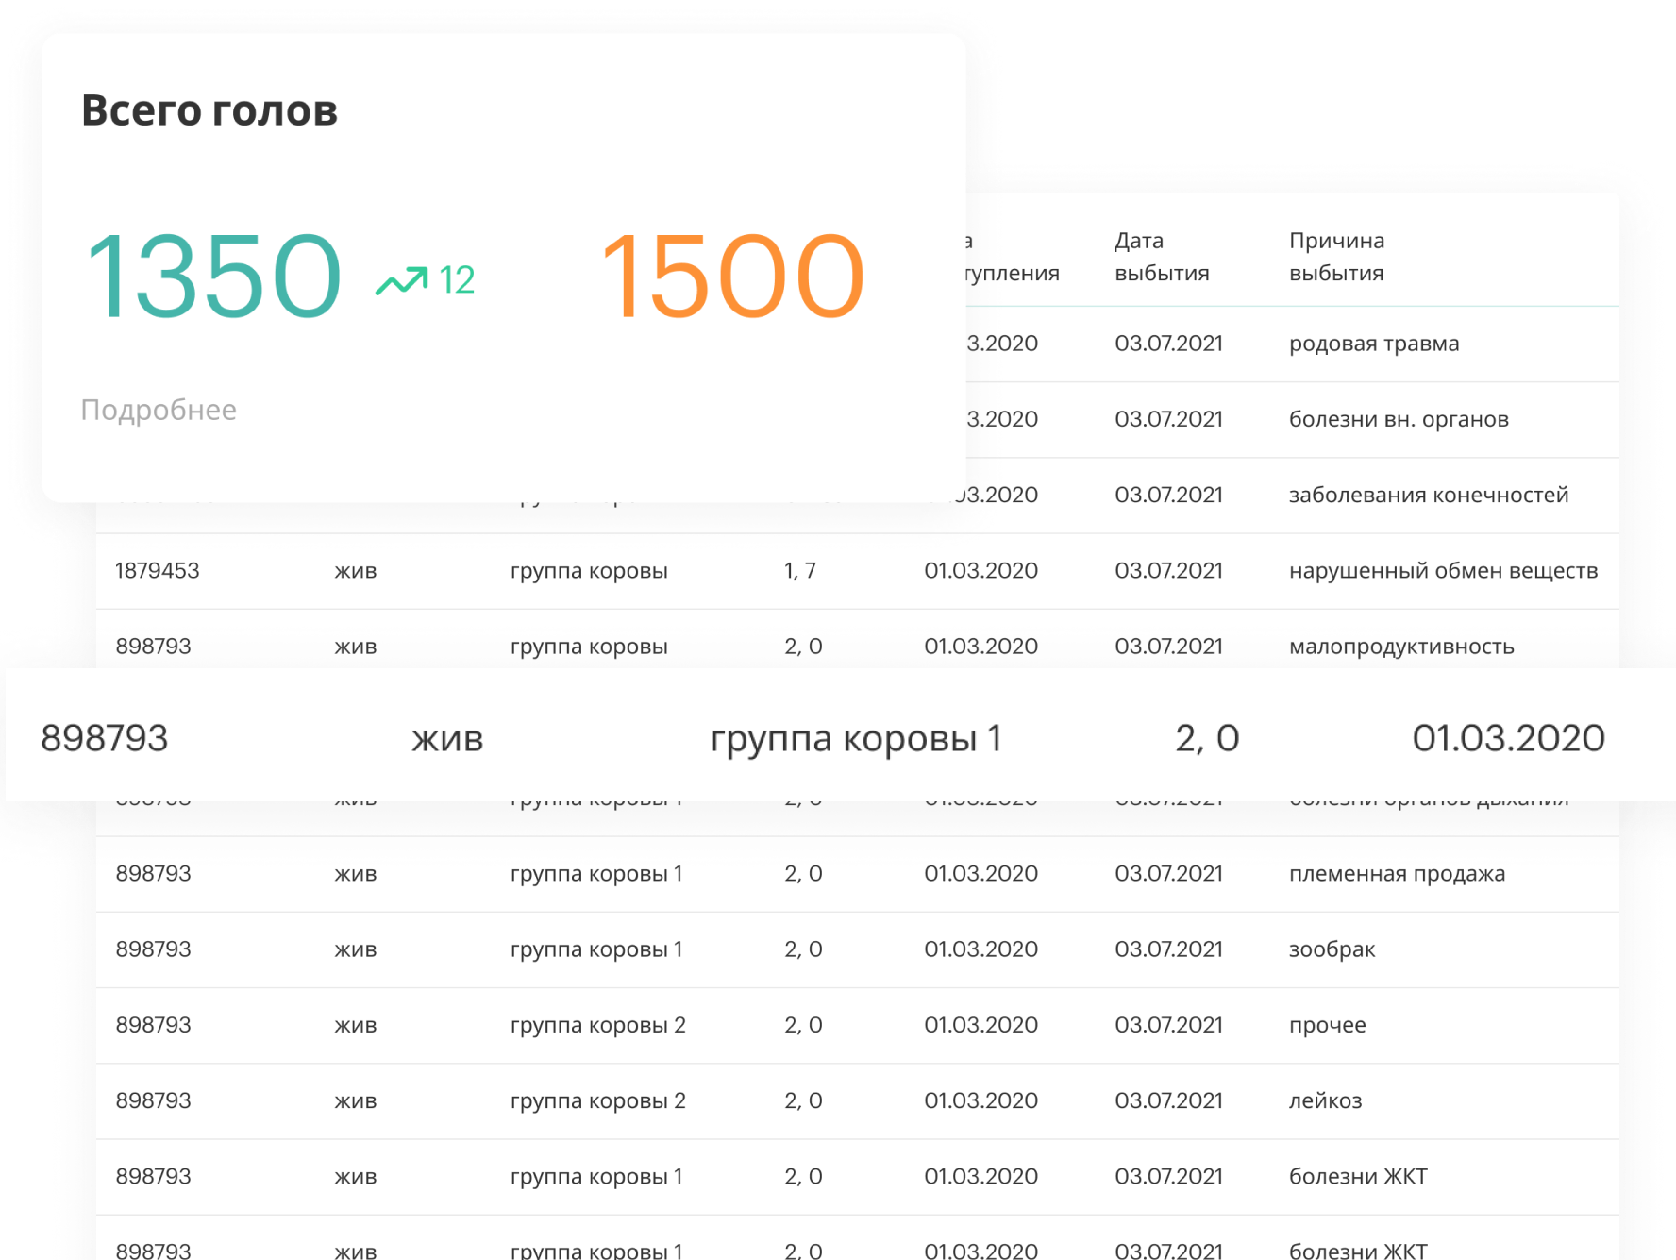Select the заболевания конечностей row
Image resolution: width=1676 pixels, height=1260 pixels.
click(x=1428, y=495)
